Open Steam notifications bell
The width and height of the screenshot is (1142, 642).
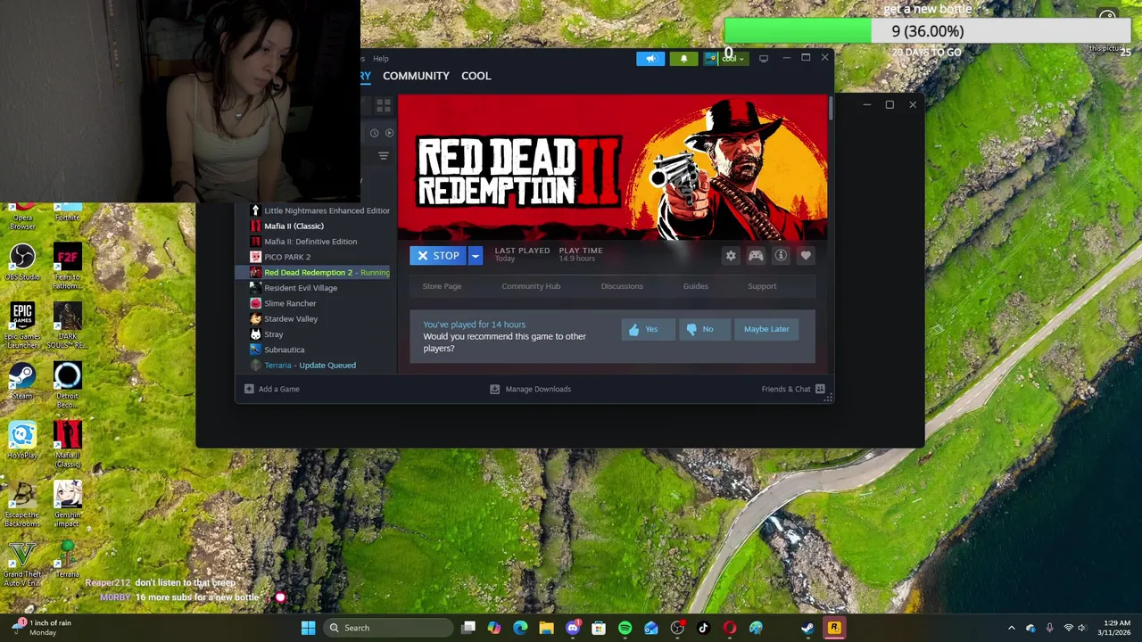[683, 59]
